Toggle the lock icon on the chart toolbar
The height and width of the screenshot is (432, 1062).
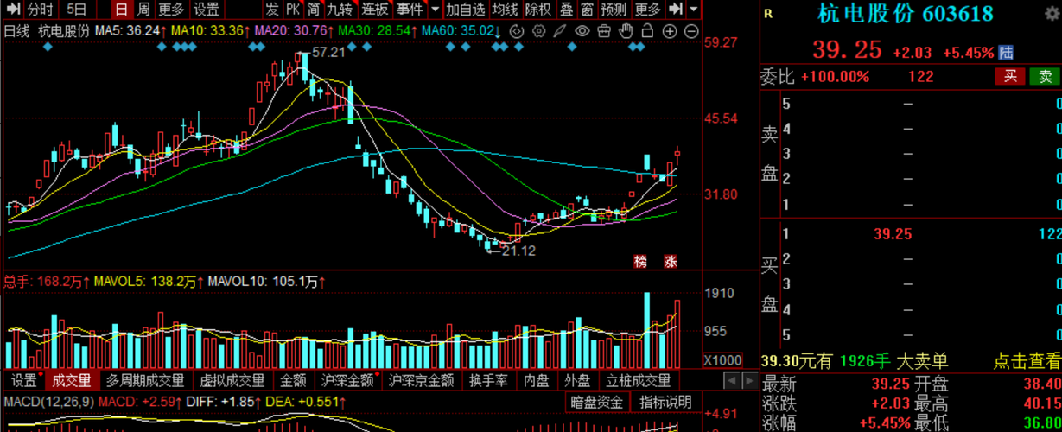tap(647, 31)
